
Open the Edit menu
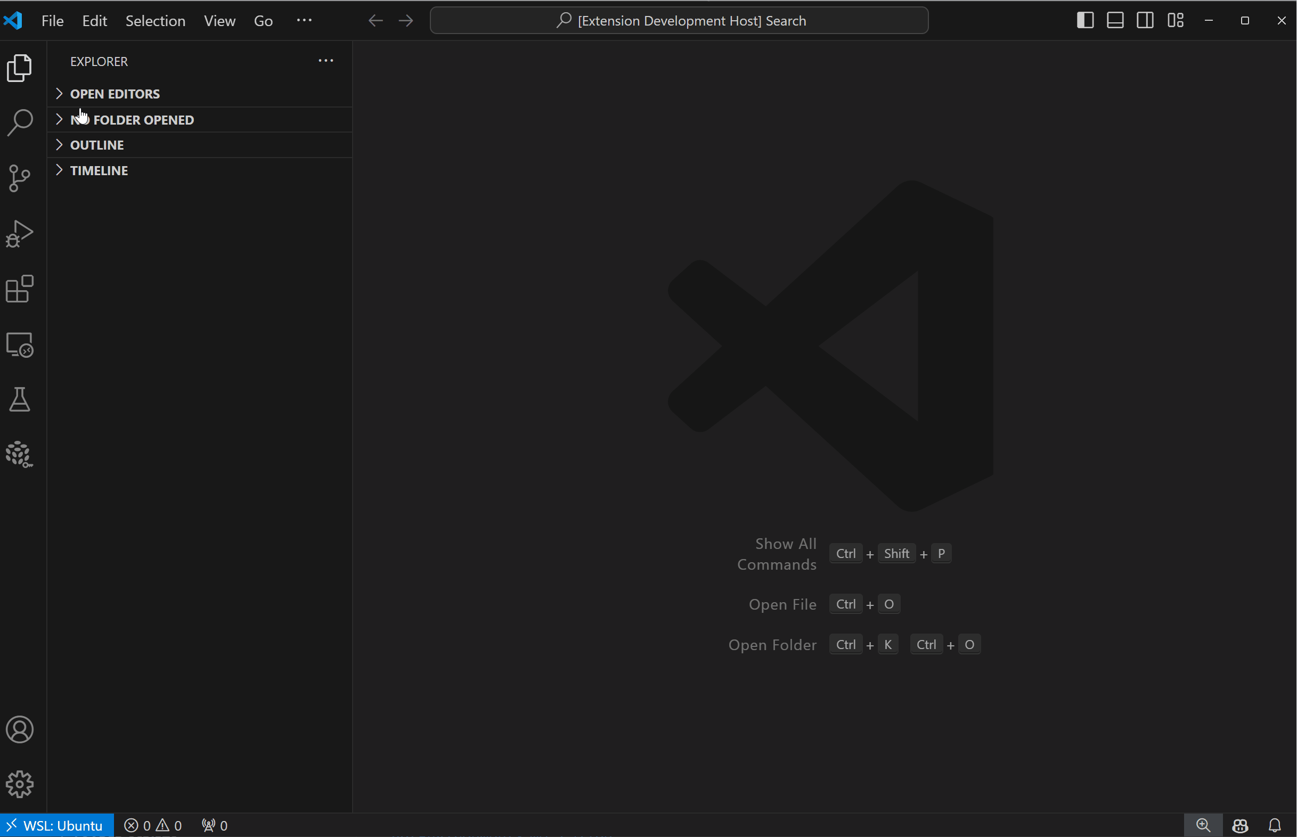[95, 21]
